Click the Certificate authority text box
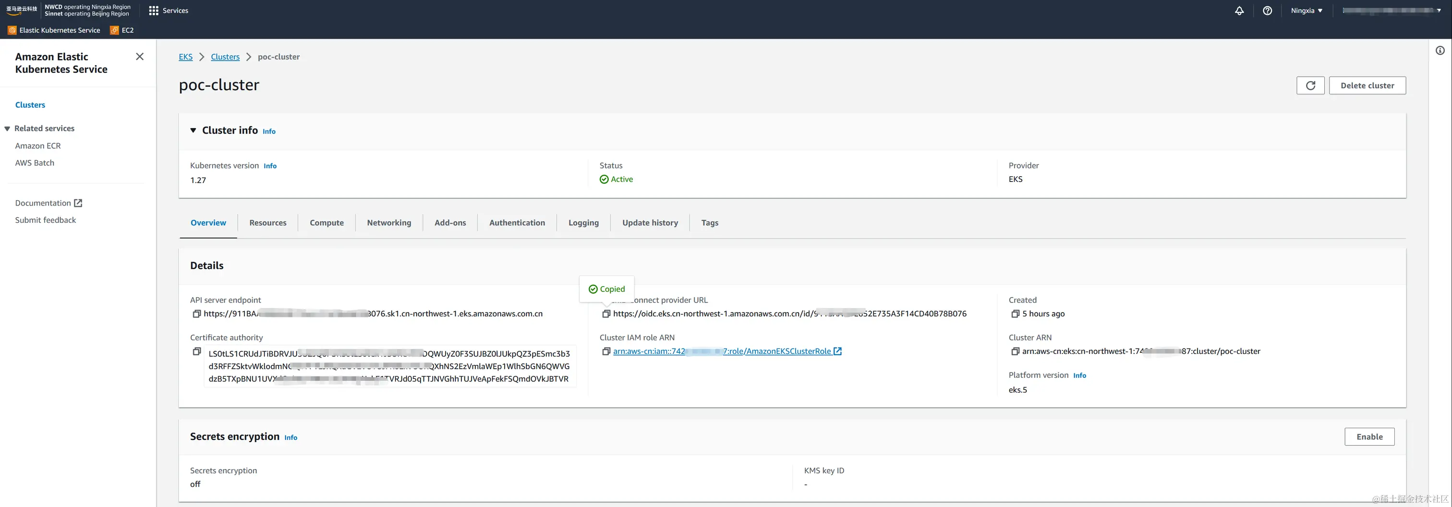 (389, 366)
